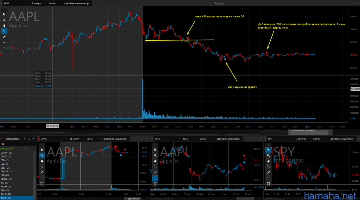Select AKAM~US in the quotes list
Viewport: 360px width, 200px height.
point(16,187)
